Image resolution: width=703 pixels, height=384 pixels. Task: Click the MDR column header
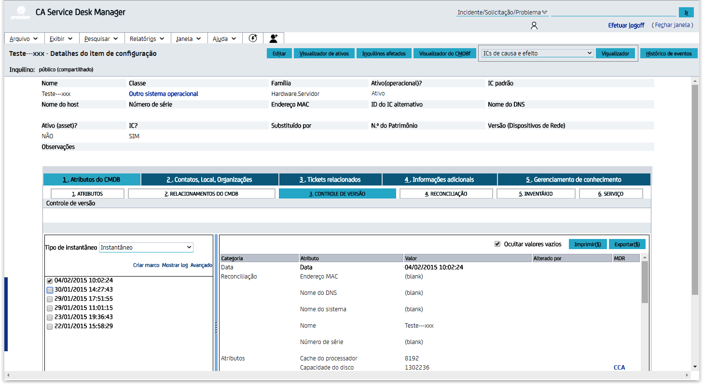[x=626, y=258]
